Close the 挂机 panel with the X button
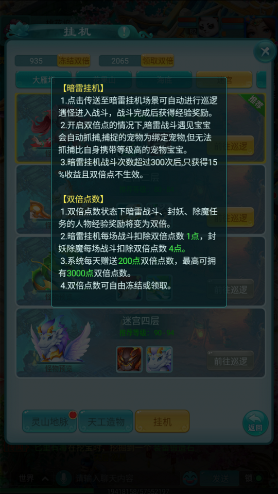 265,52
